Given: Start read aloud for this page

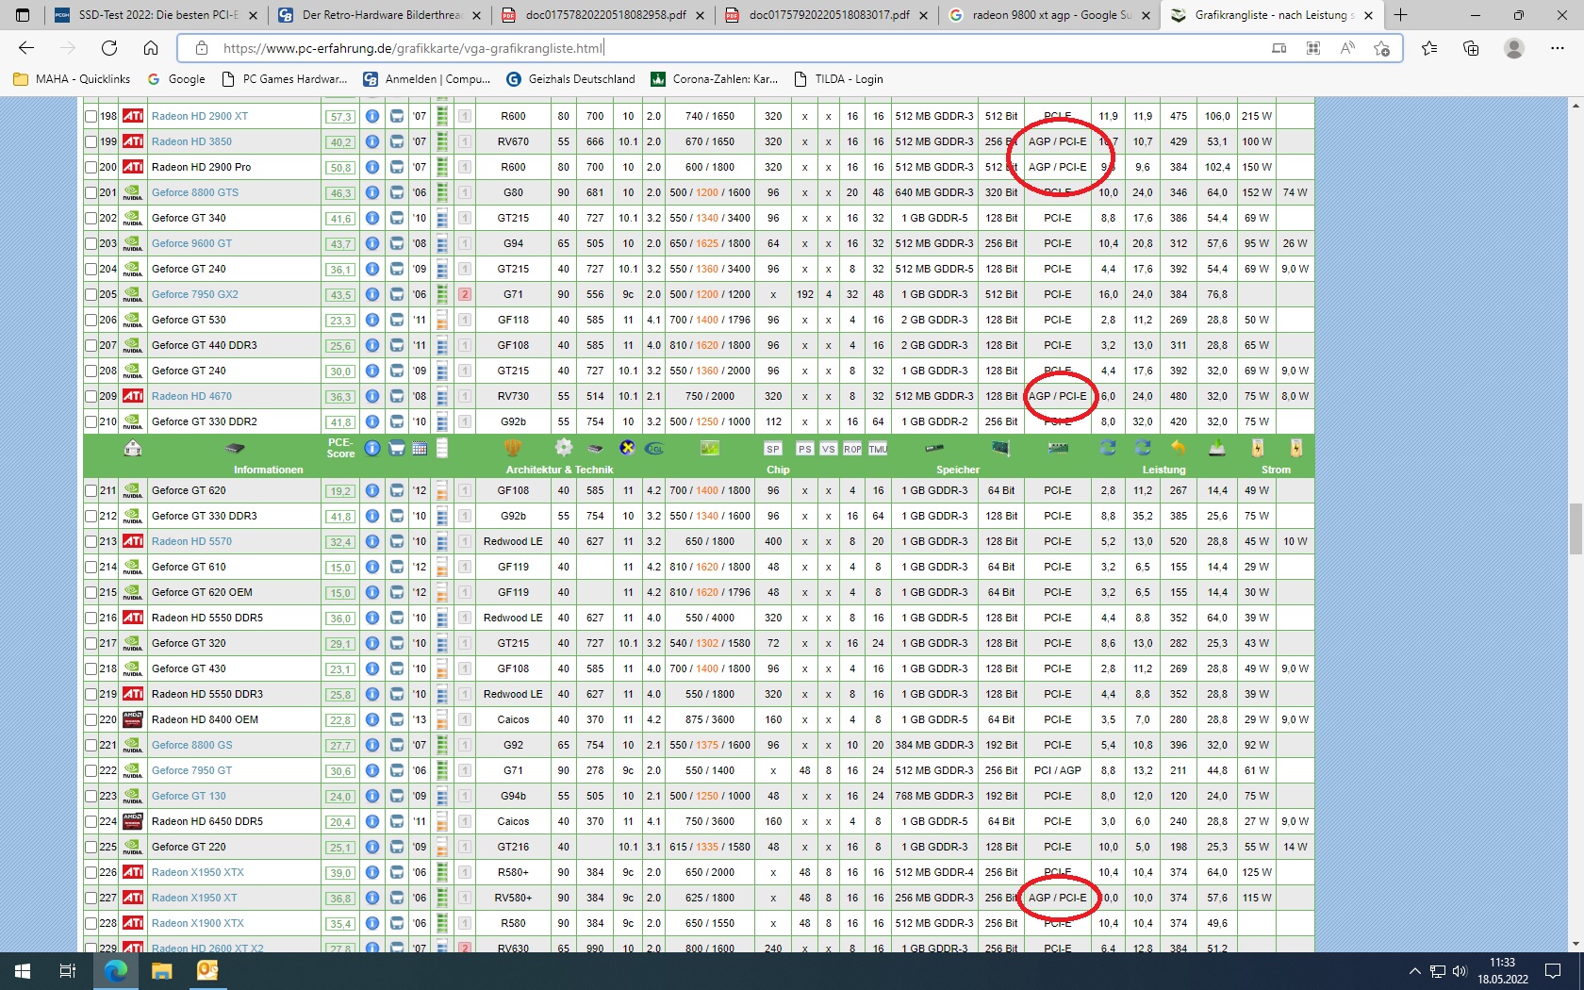Looking at the screenshot, I should point(1347,48).
